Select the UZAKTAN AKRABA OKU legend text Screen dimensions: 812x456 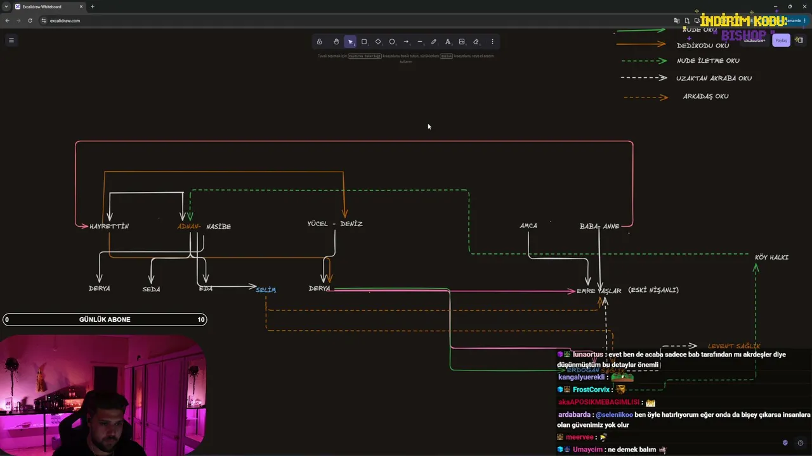[x=714, y=79]
